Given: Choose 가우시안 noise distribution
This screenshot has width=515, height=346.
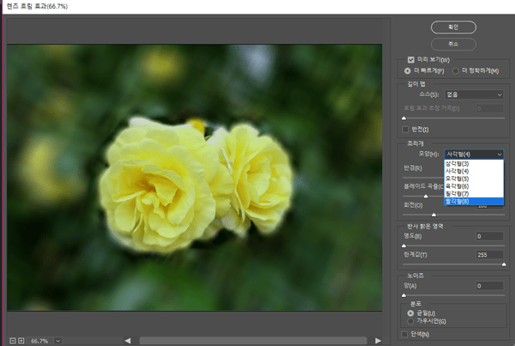Looking at the screenshot, I should [409, 321].
